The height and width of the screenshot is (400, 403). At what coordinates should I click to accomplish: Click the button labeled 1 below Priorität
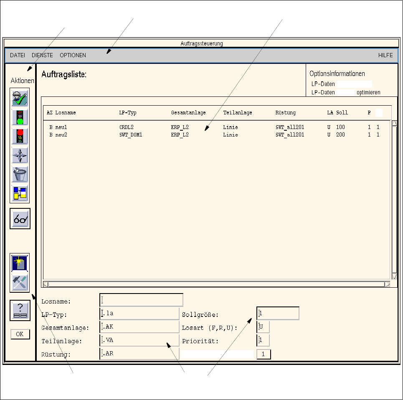pyautogui.click(x=264, y=354)
